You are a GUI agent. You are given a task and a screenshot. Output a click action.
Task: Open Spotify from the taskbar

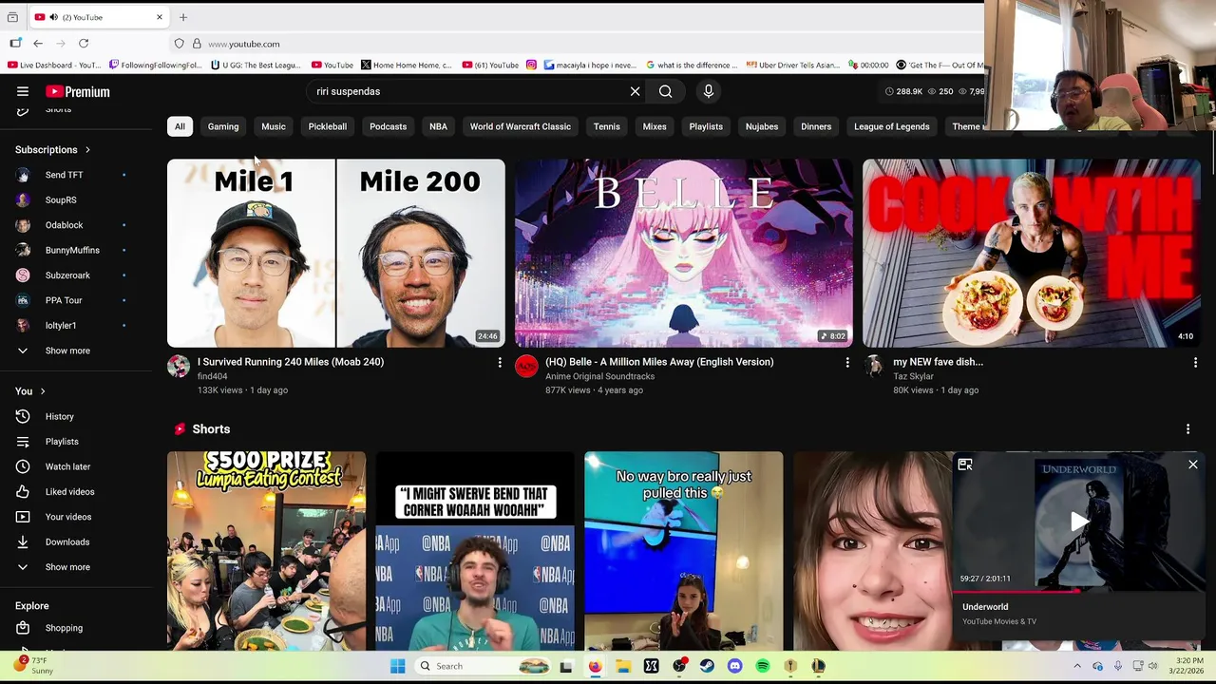pos(763,666)
